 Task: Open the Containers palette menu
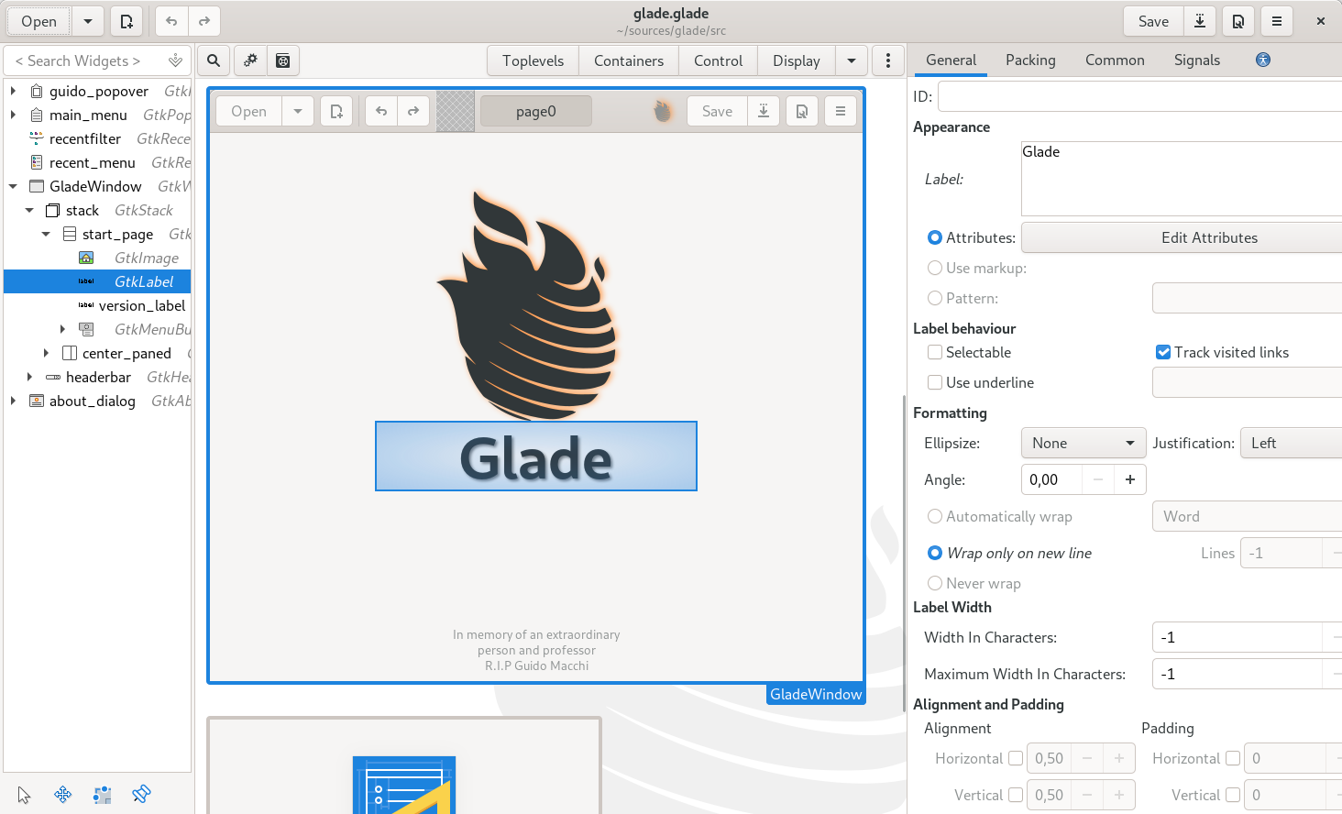[x=629, y=60]
